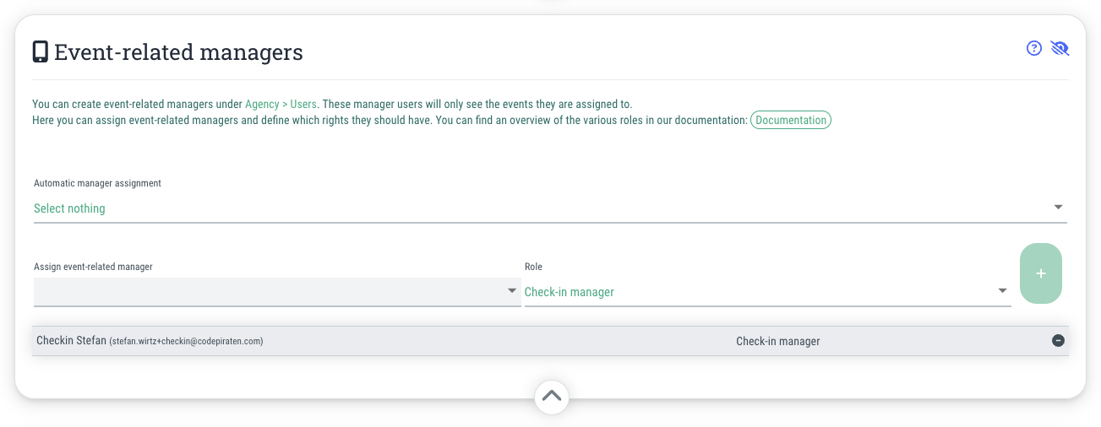Open the Agency > Users link
Viewport: 1101px width, 427px height.
[x=281, y=105]
